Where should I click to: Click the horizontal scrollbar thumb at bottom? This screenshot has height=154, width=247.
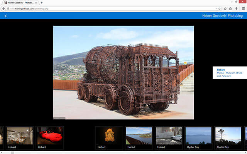coord(12,152)
